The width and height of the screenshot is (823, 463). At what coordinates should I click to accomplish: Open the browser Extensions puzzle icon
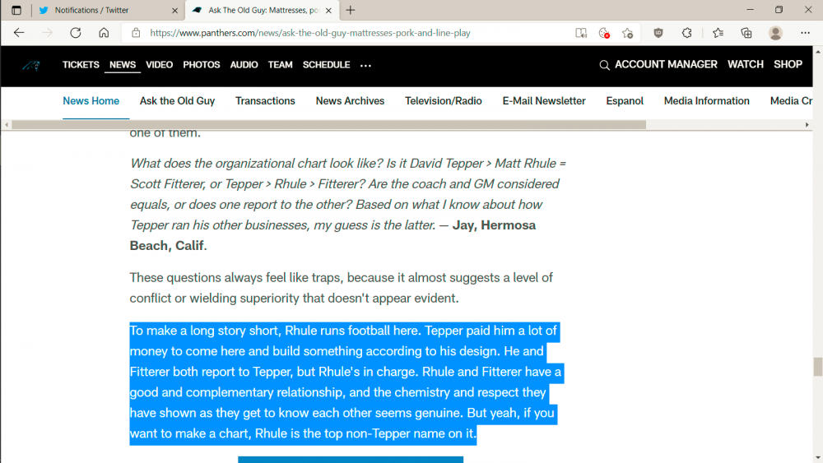[687, 33]
